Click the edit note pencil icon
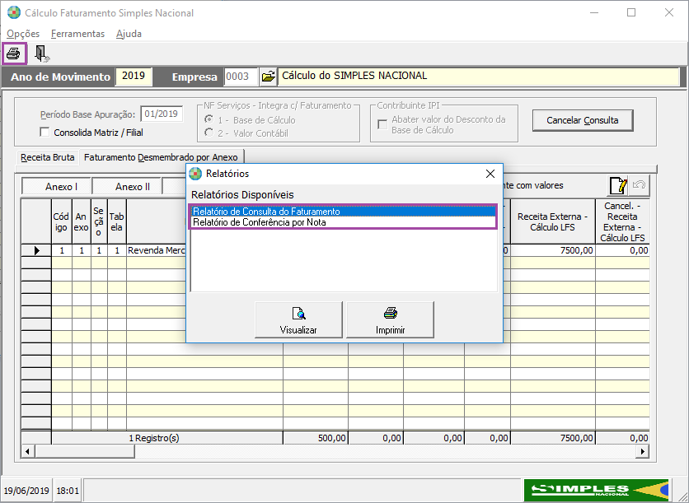 tap(618, 186)
